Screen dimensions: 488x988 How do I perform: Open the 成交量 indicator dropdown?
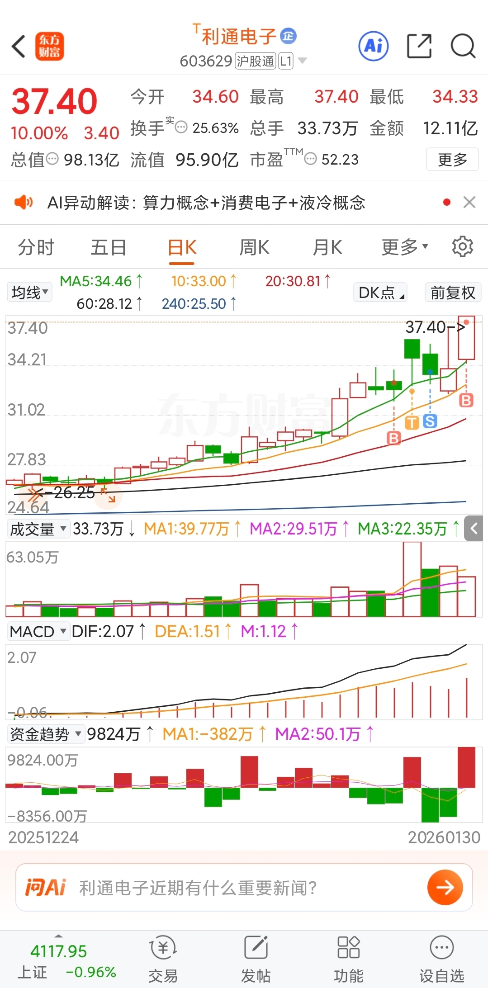38,529
